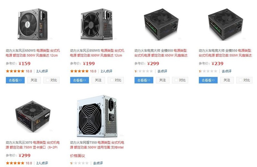Open the 动力火车风云850WS product image
The width and height of the screenshot is (257, 167).
[x=97, y=24]
